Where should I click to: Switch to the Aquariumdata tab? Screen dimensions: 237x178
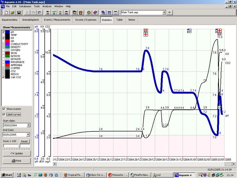click(x=9, y=20)
